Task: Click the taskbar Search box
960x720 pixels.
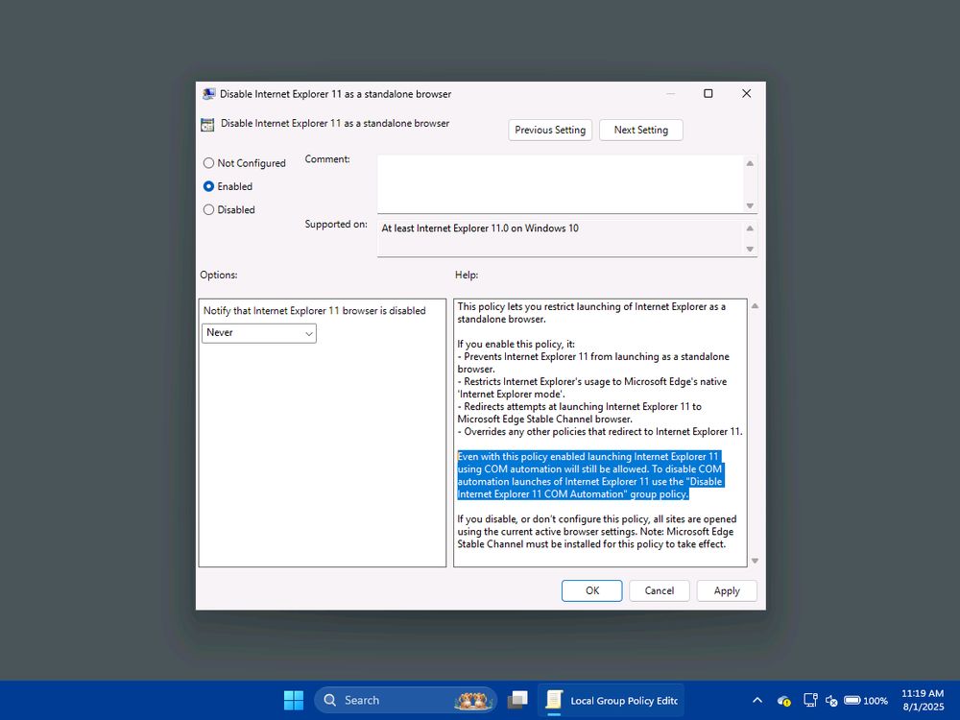Action: point(405,700)
